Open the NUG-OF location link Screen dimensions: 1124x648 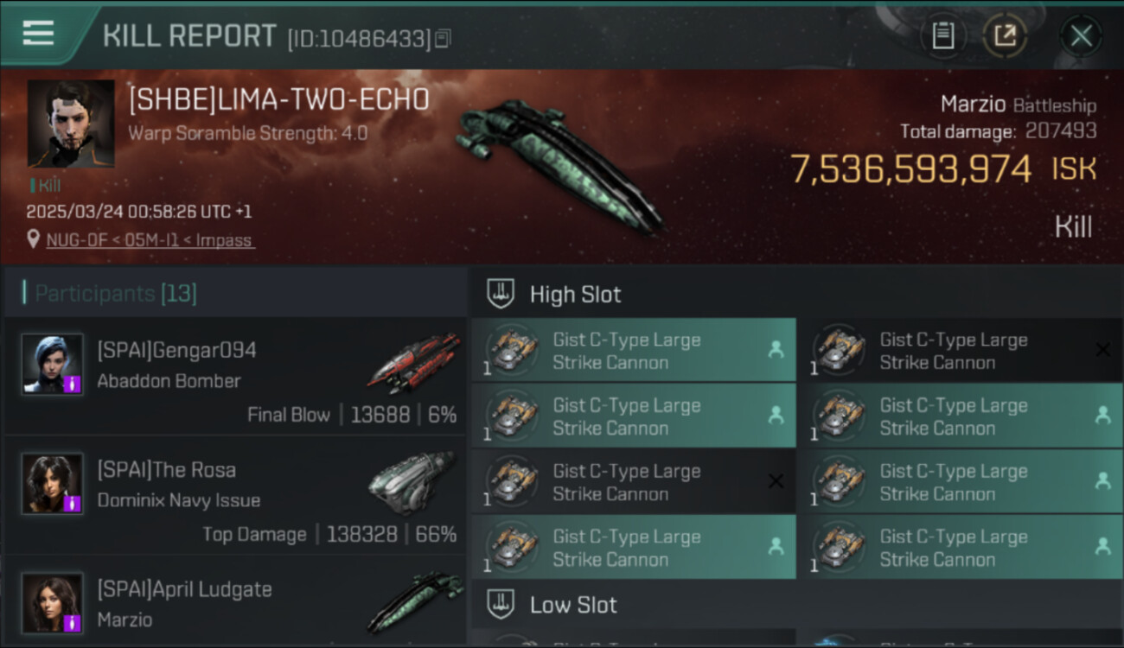[x=150, y=240]
